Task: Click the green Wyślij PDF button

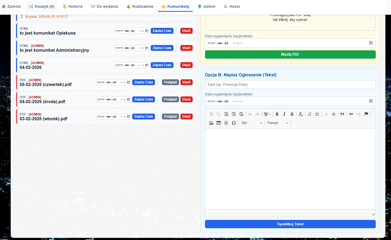Action: (x=290, y=54)
